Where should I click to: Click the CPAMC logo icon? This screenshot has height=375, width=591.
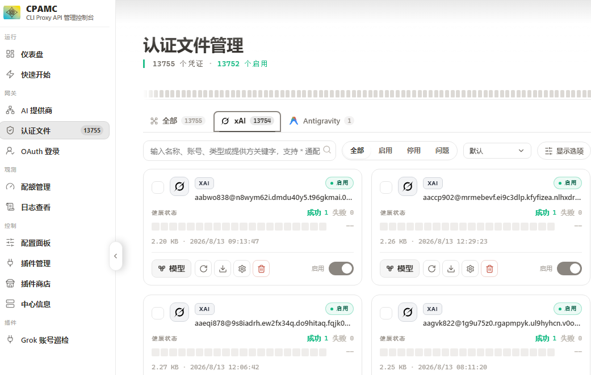point(12,12)
